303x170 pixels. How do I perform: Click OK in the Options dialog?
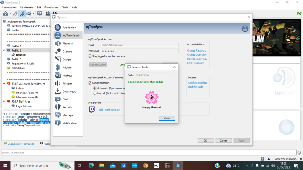[206, 141]
